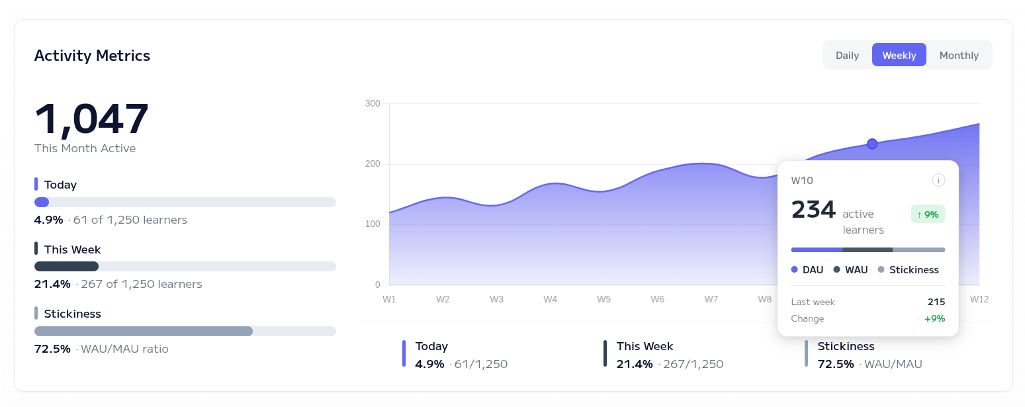1025x407 pixels.
Task: Click the Today progress bar
Action: pos(185,202)
